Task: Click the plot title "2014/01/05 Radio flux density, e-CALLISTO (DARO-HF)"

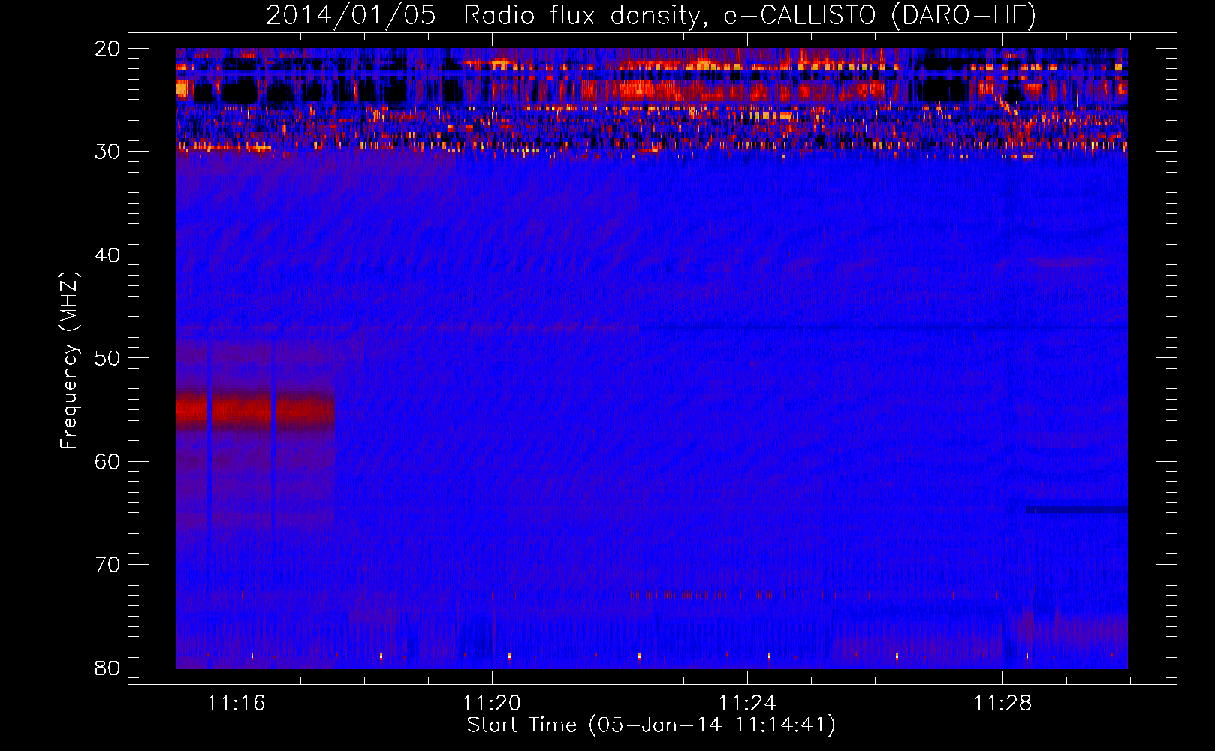Action: pos(651,15)
